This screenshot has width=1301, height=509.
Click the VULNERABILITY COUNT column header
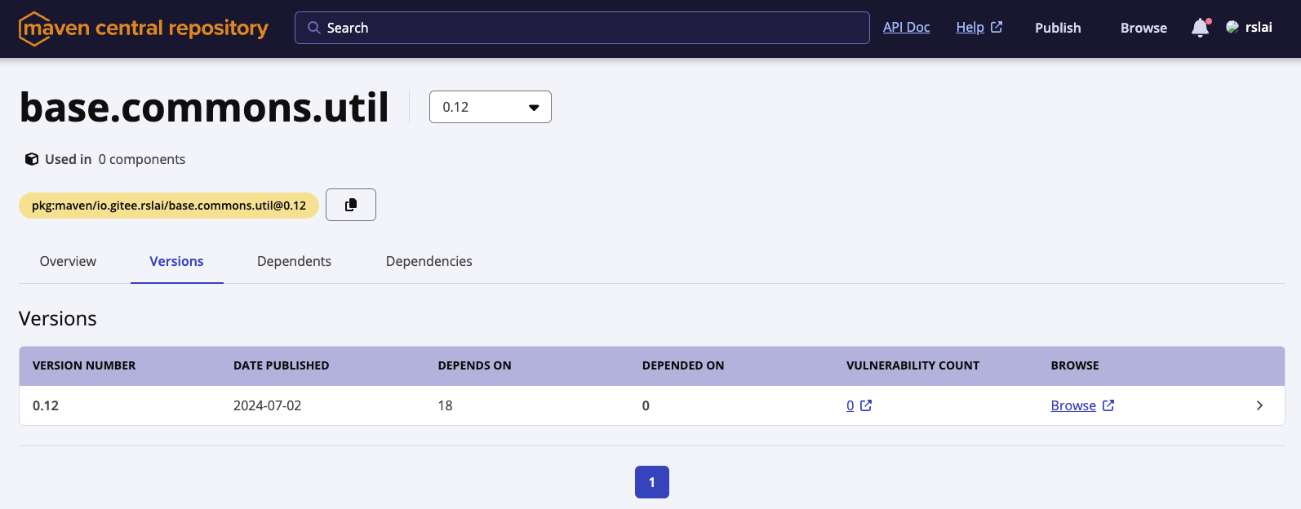912,365
